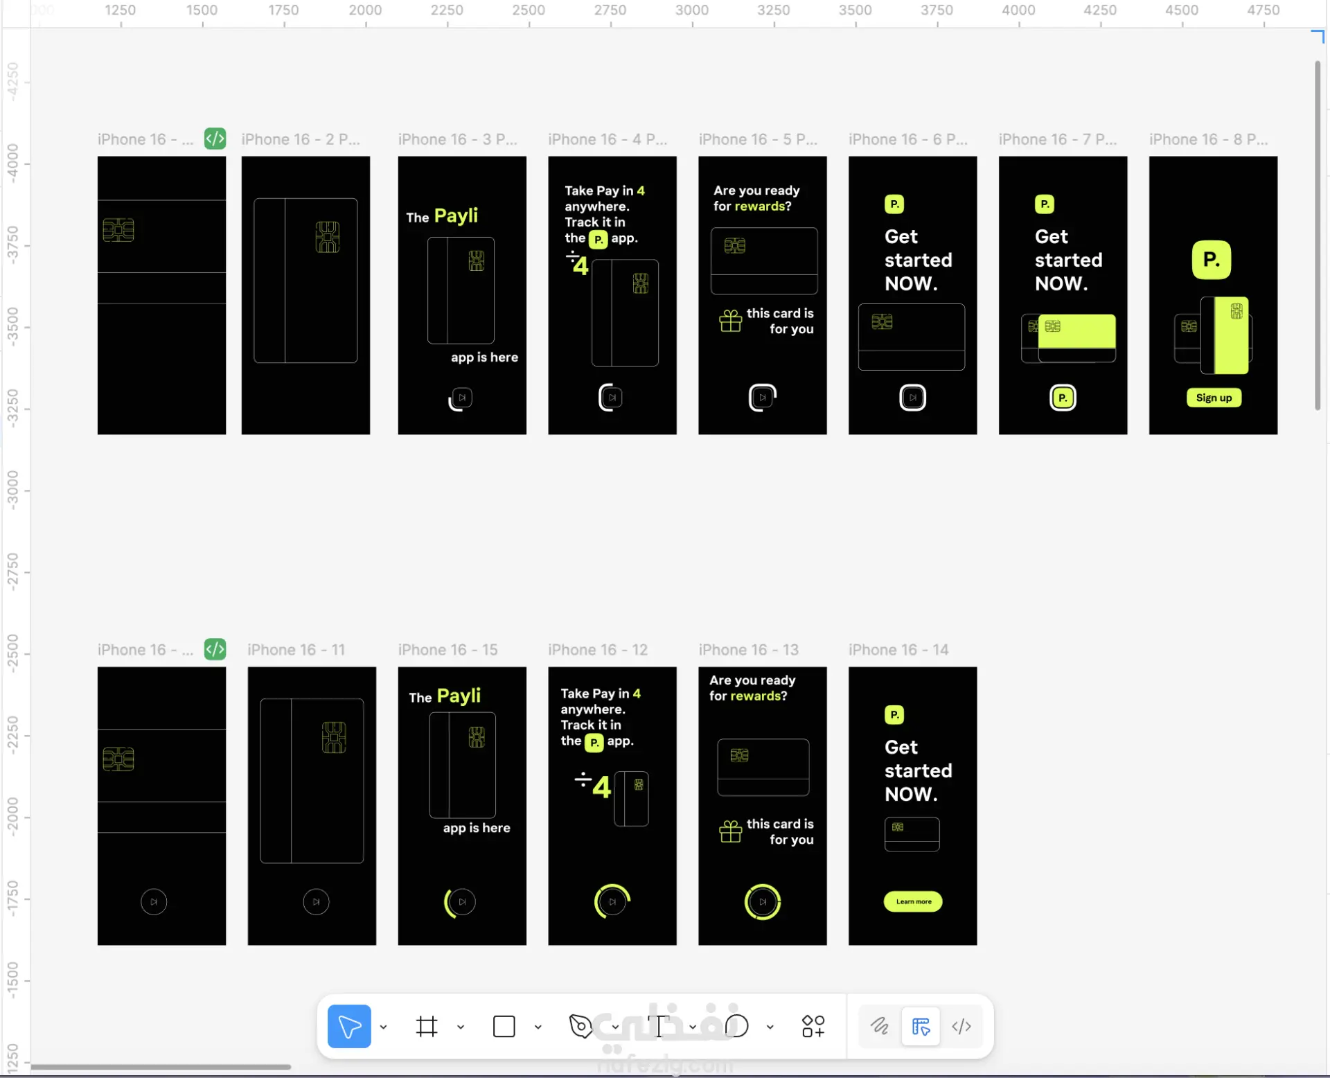Click the play icon in iPhone 16 - 6 P frame
The width and height of the screenshot is (1330, 1078).
coord(913,398)
